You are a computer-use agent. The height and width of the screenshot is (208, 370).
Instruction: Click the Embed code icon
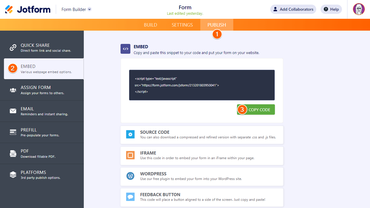pyautogui.click(x=125, y=49)
